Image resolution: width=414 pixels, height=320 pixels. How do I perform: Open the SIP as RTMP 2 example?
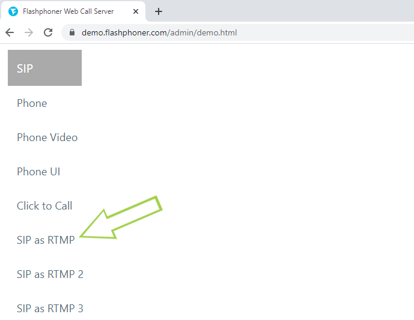(50, 274)
